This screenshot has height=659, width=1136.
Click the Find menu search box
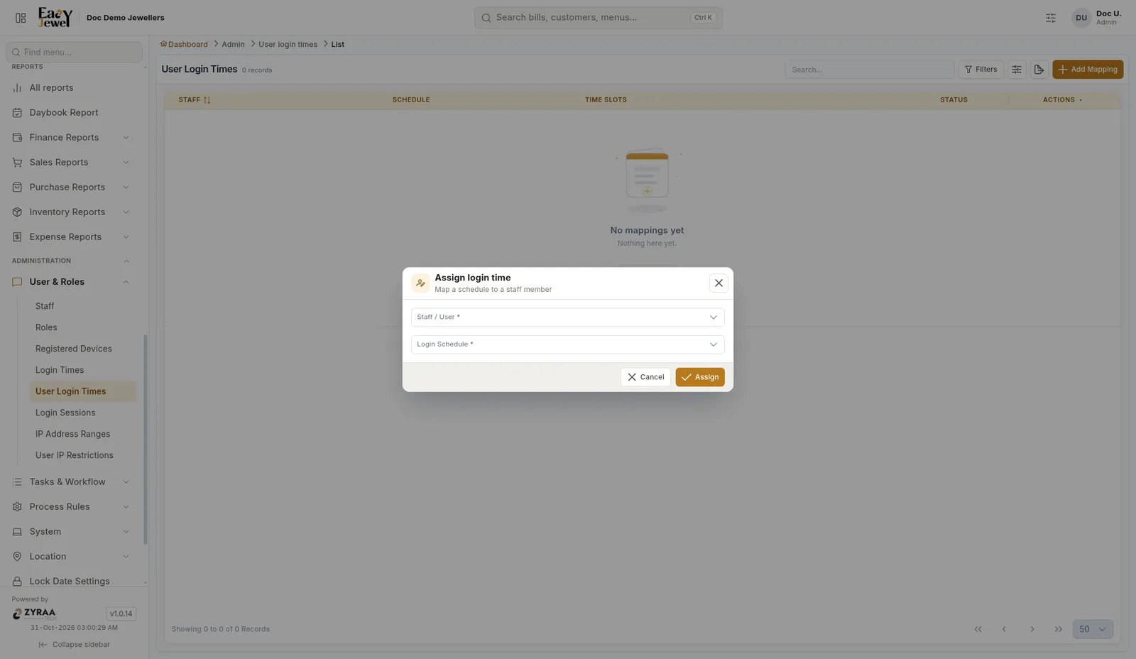[x=74, y=52]
